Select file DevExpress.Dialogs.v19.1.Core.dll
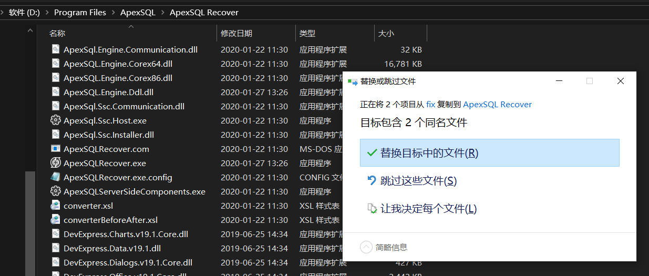This screenshot has width=649, height=276. (x=128, y=263)
